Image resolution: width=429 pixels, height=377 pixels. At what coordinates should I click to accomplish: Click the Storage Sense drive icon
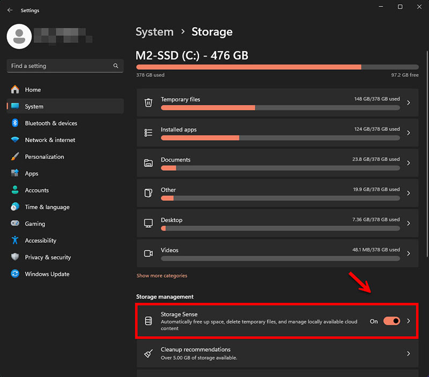[149, 321]
